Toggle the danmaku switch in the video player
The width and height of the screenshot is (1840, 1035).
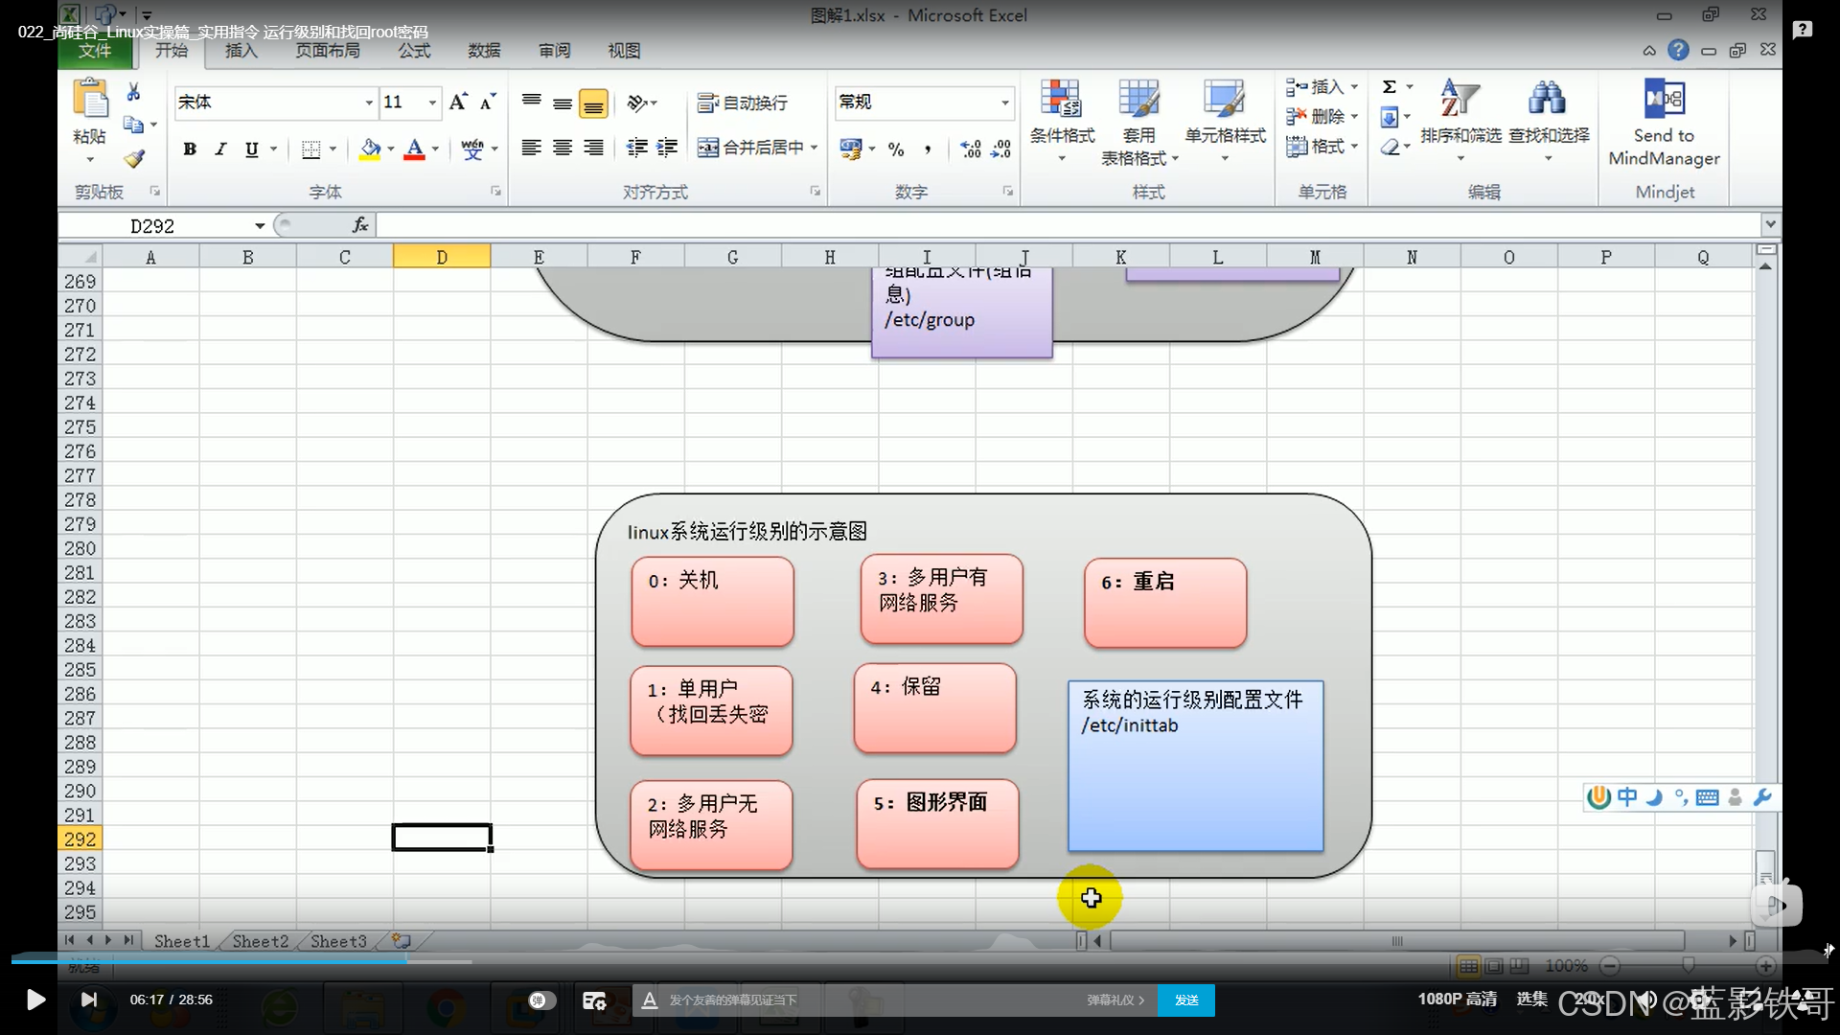coord(541,1000)
